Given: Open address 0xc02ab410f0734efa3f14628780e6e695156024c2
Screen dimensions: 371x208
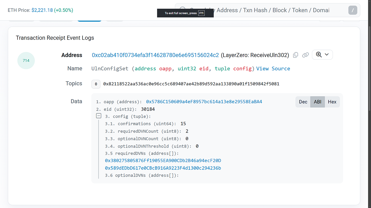Looking at the screenshot, I should click(155, 55).
